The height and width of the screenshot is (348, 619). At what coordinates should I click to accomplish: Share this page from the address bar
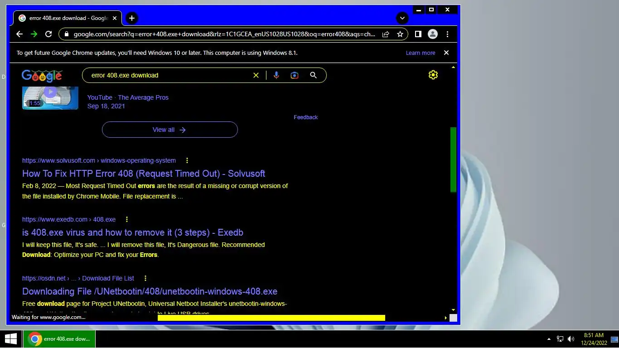[386, 34]
